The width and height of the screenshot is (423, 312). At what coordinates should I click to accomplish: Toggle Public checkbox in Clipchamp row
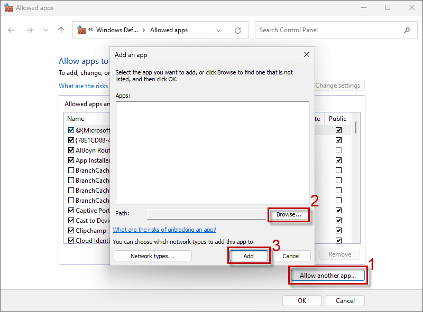338,230
